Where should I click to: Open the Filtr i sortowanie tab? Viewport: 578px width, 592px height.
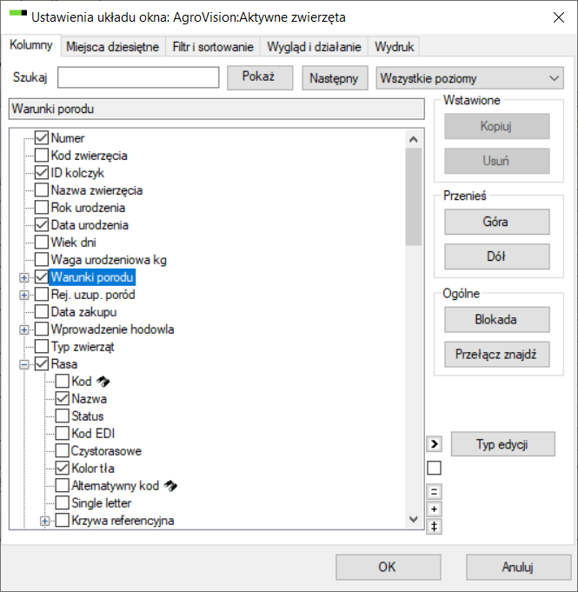(x=213, y=47)
